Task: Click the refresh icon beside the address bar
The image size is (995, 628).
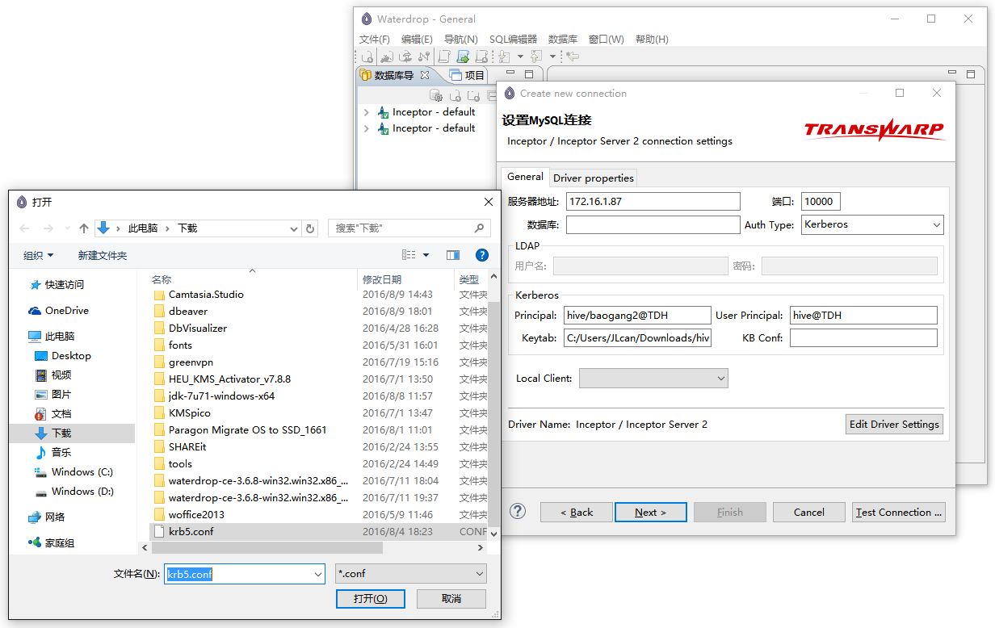Action: point(310,228)
